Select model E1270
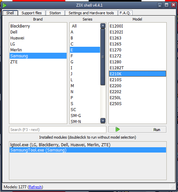 point(138,50)
